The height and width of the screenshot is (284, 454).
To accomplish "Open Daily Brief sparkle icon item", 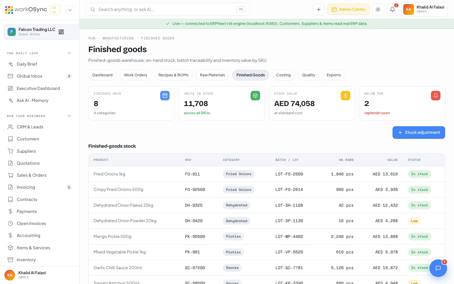I will [40, 64].
